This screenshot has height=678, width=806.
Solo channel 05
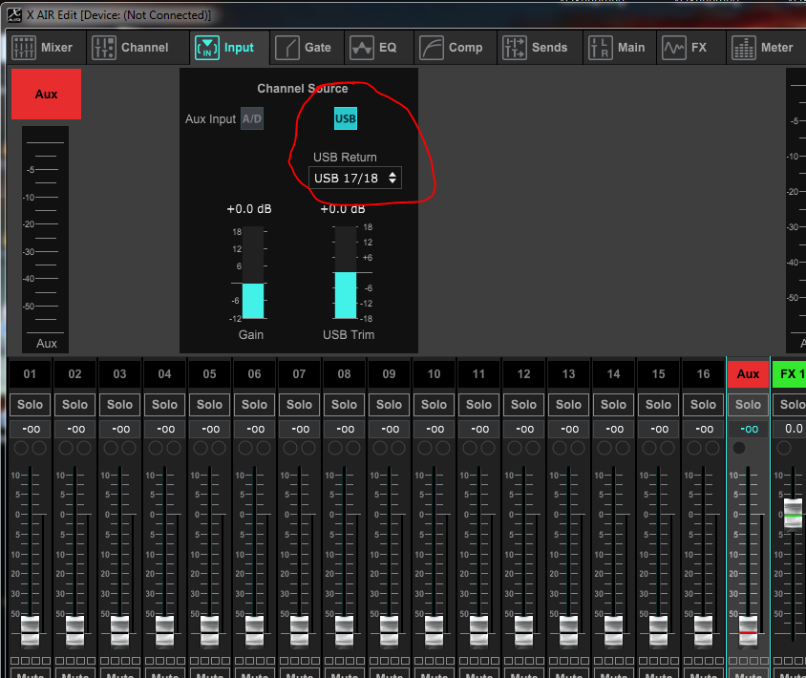pos(209,405)
